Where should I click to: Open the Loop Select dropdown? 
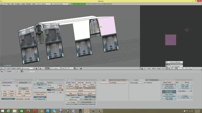(x=185, y=91)
